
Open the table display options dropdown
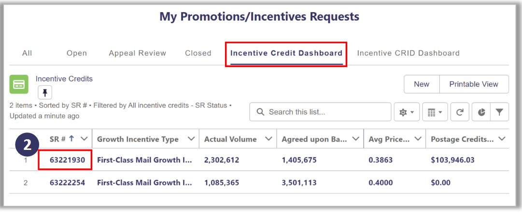pos(435,112)
